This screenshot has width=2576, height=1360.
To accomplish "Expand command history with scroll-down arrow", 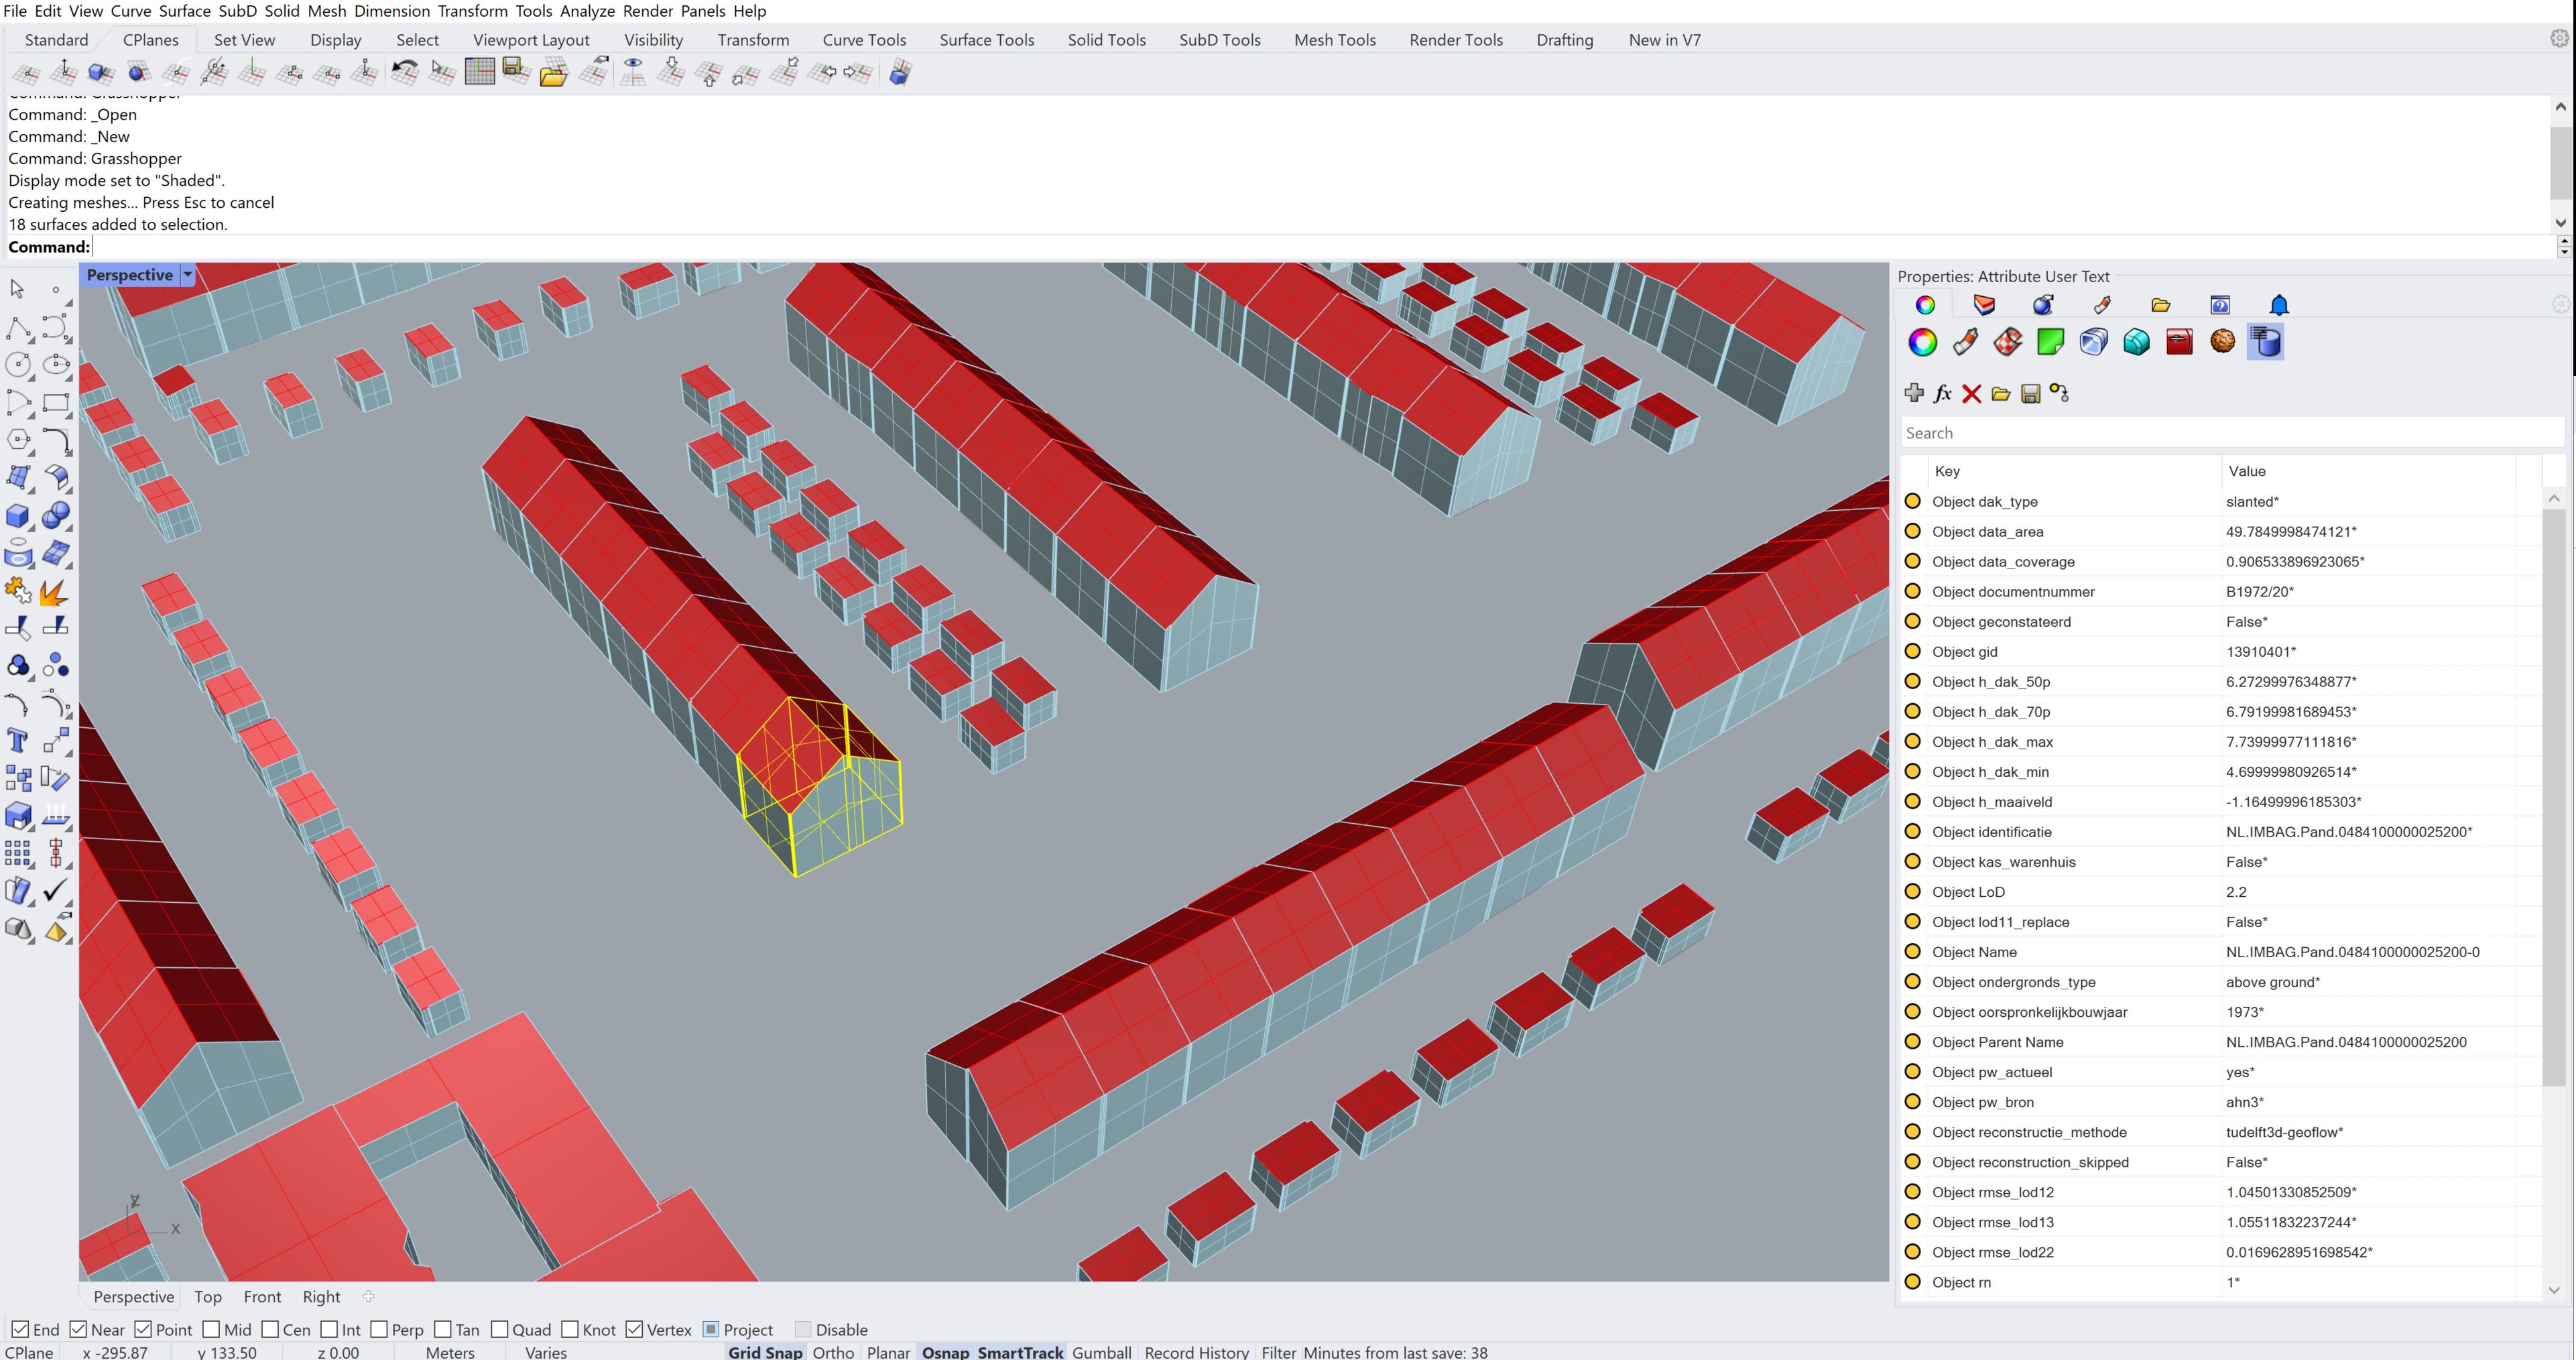I will pyautogui.click(x=2560, y=223).
